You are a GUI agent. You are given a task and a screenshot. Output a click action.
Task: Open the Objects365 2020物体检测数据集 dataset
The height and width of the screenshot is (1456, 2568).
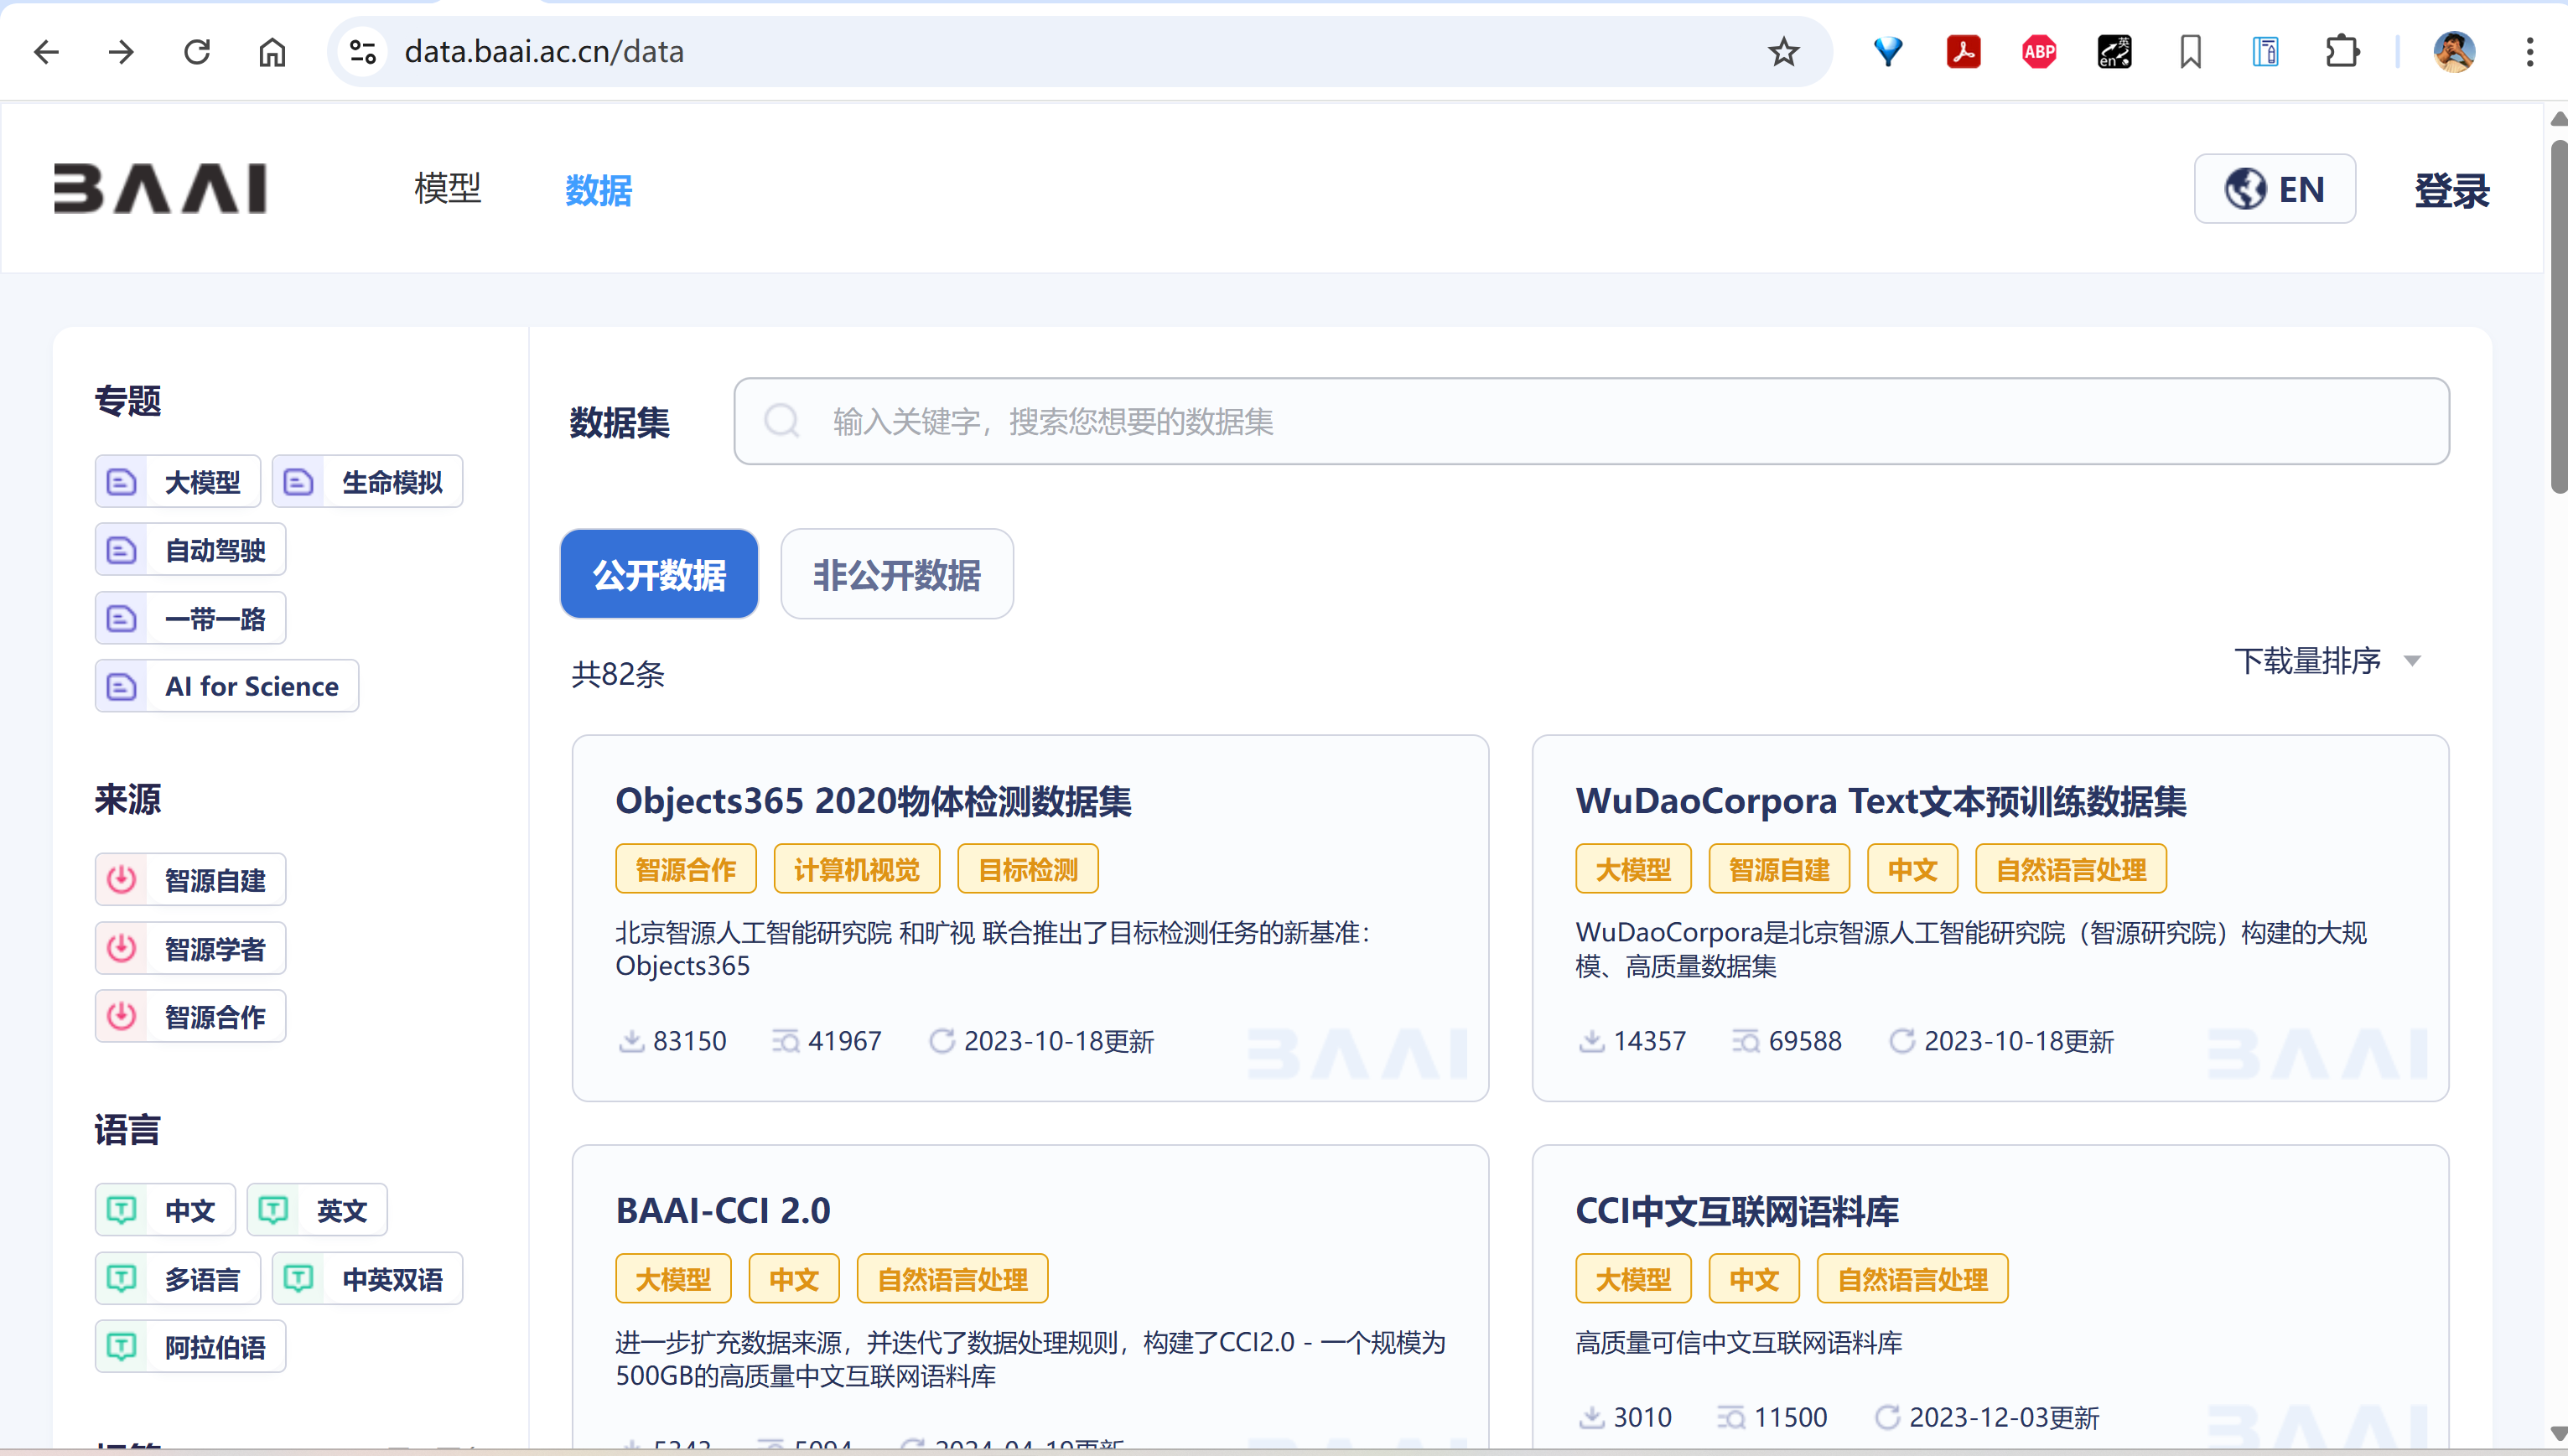872,801
